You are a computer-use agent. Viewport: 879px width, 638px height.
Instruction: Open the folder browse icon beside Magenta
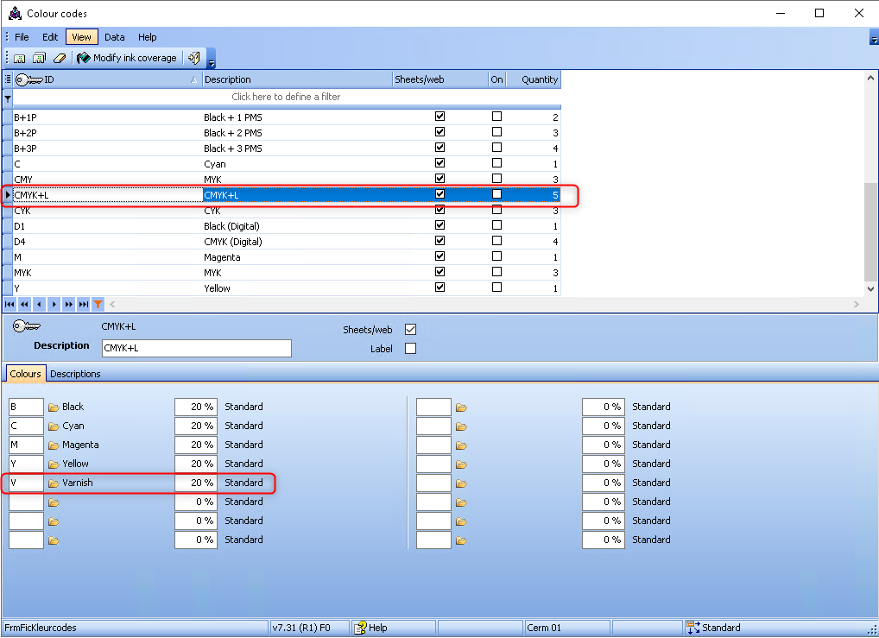(54, 445)
